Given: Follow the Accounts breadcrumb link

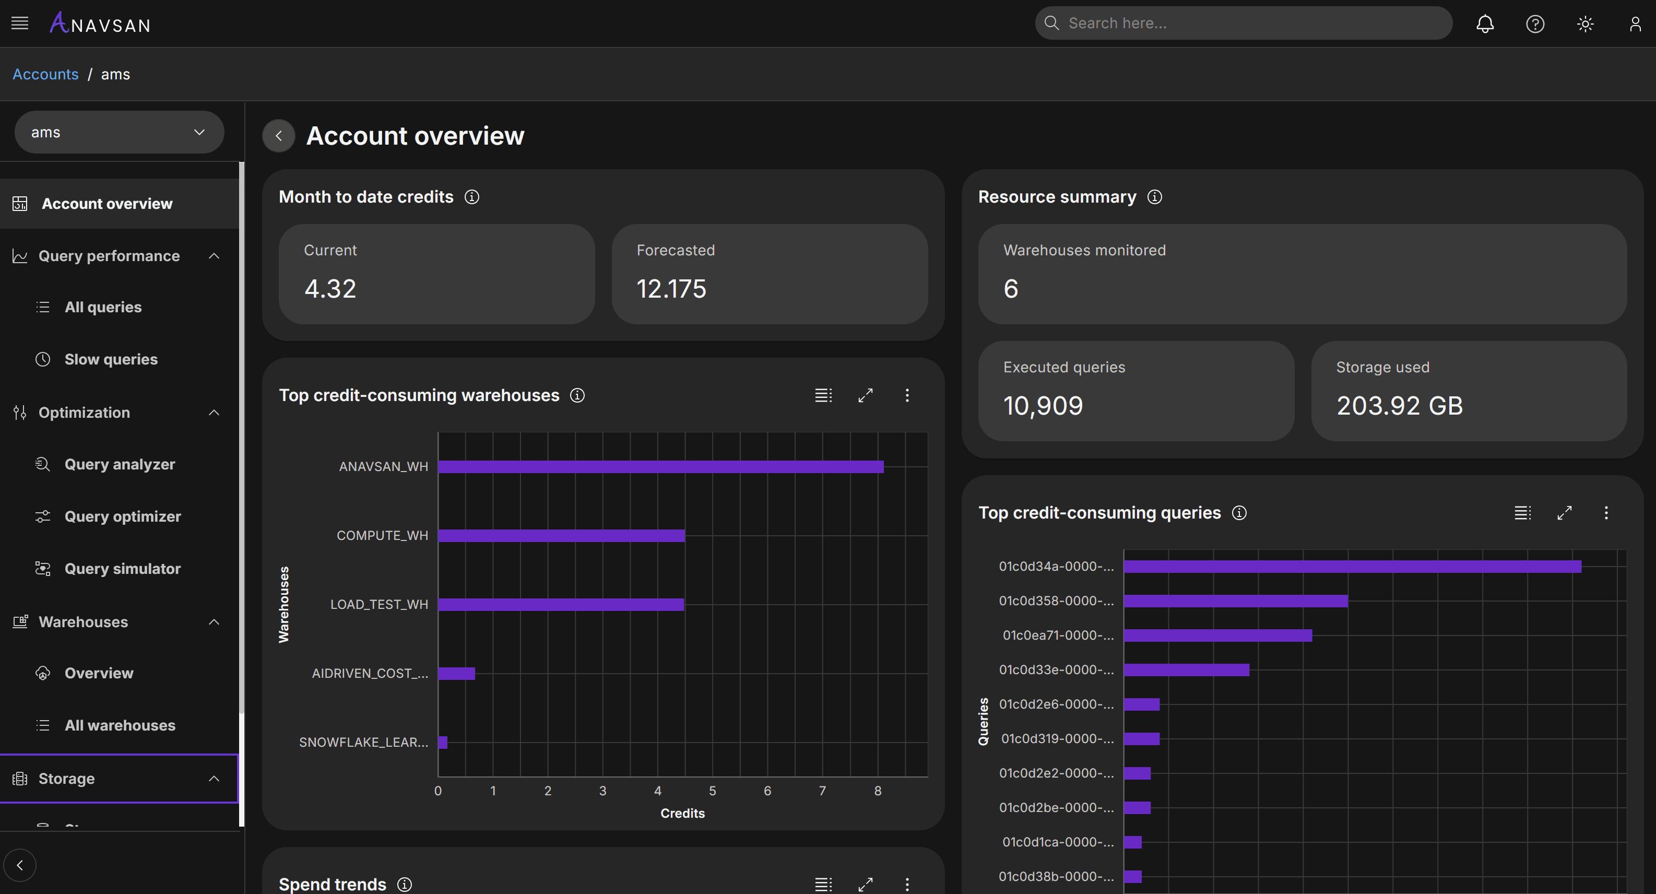Looking at the screenshot, I should click(45, 74).
